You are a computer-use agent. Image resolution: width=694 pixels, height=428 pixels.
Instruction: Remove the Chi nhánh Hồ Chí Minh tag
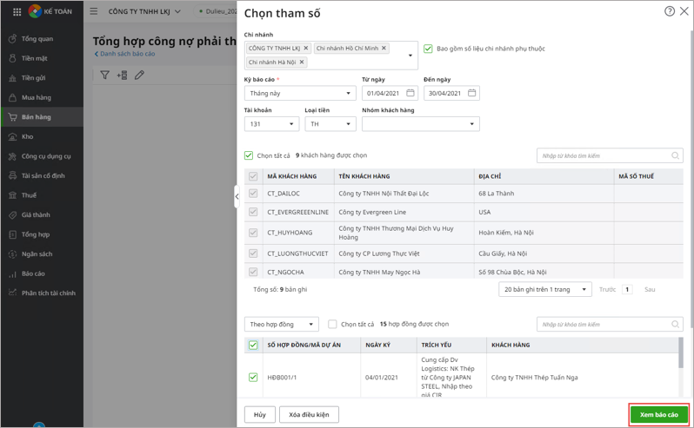click(x=384, y=48)
